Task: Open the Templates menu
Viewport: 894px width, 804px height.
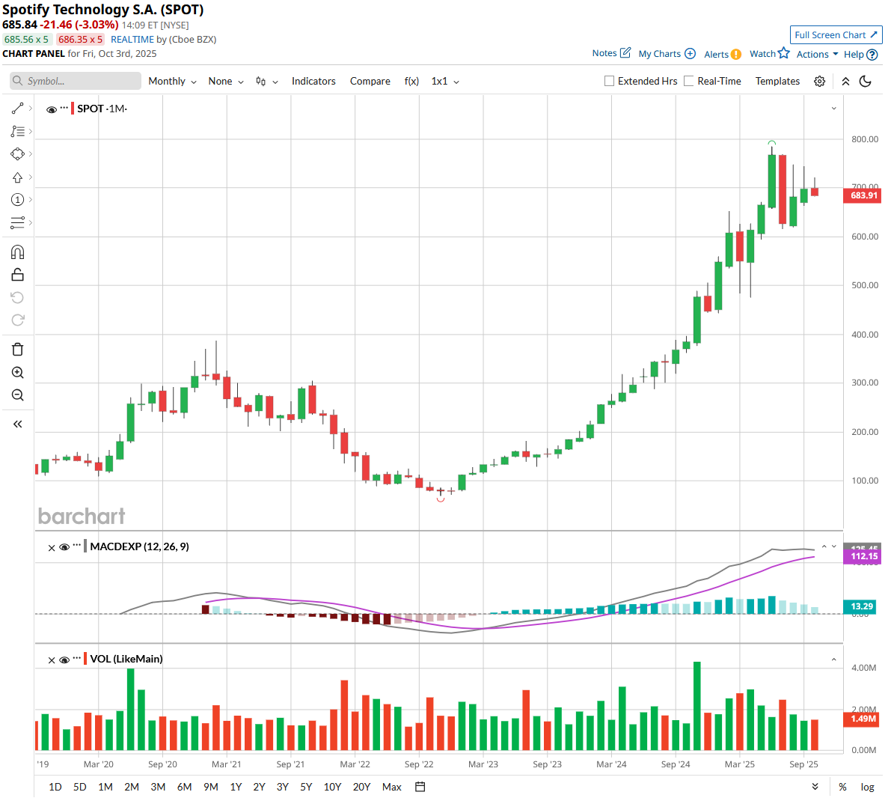Action: point(777,81)
